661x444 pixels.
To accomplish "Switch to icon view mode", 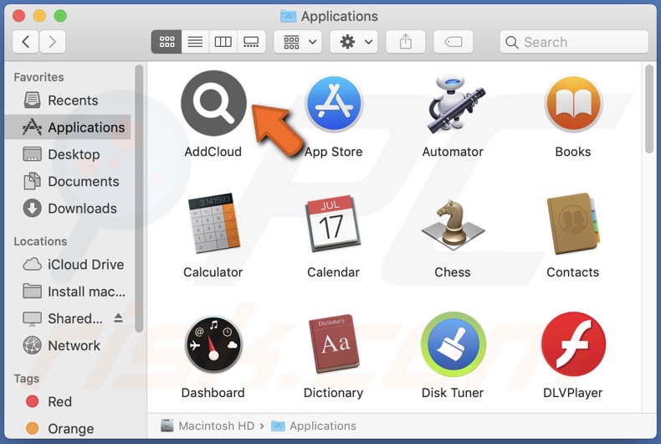I will [167, 42].
